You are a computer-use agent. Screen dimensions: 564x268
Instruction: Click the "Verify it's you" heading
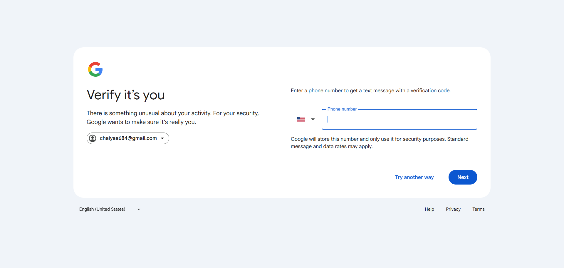coord(125,95)
